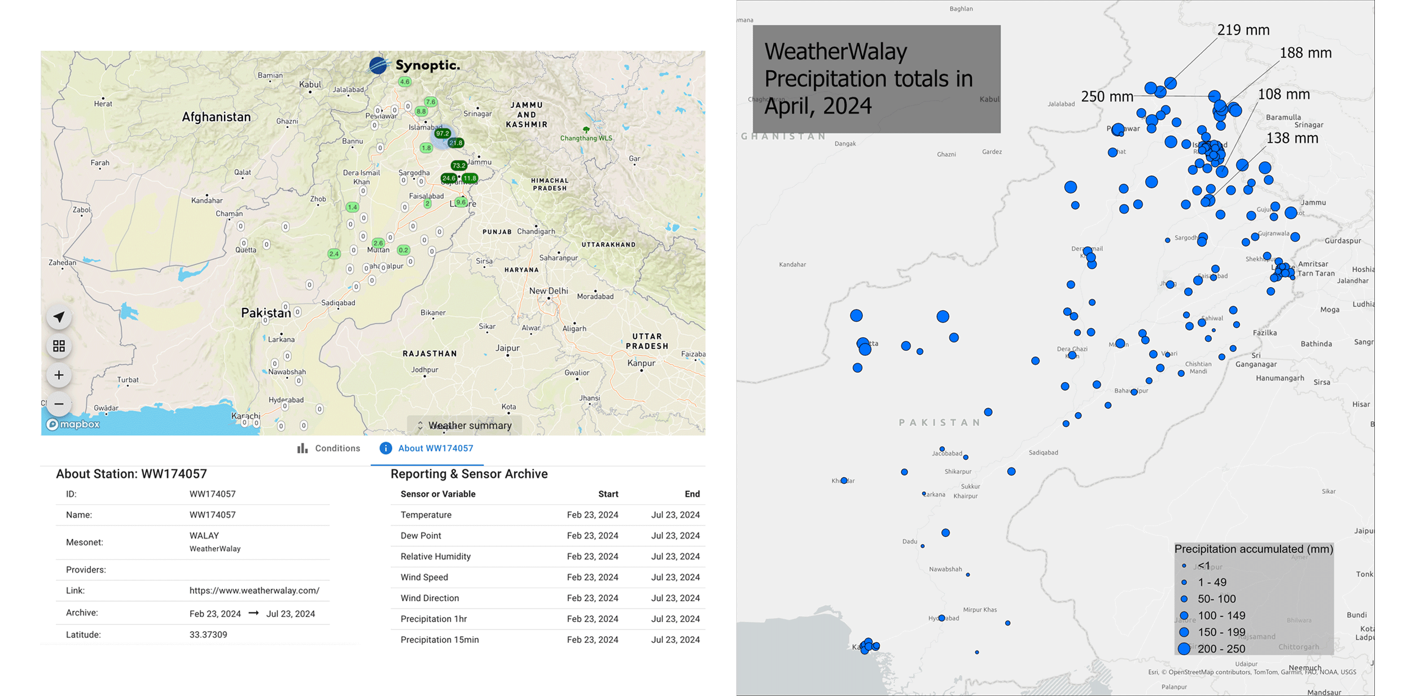The image size is (1411, 696).
Task: Select the 7.6 station marker
Action: pyautogui.click(x=431, y=102)
